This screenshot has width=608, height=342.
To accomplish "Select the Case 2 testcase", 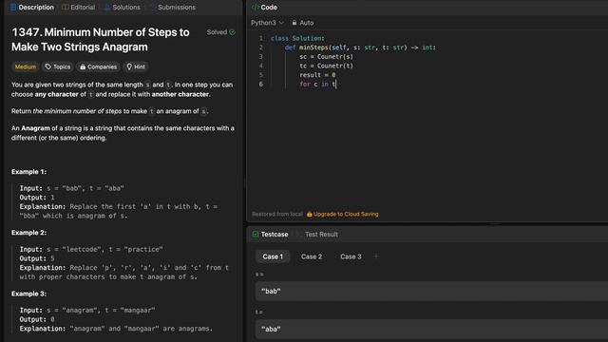I will click(312, 256).
